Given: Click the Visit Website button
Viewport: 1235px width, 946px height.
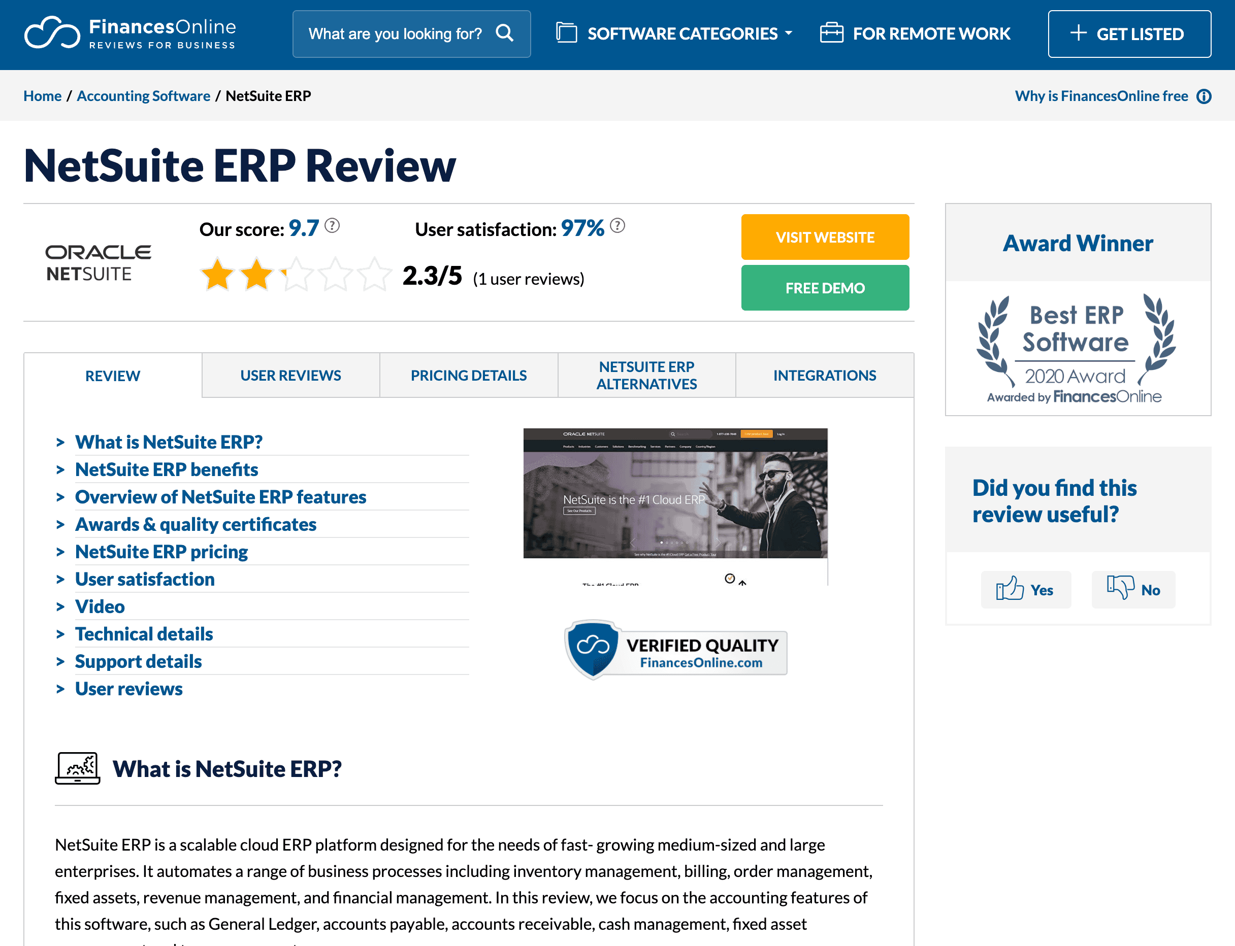Looking at the screenshot, I should tap(825, 237).
